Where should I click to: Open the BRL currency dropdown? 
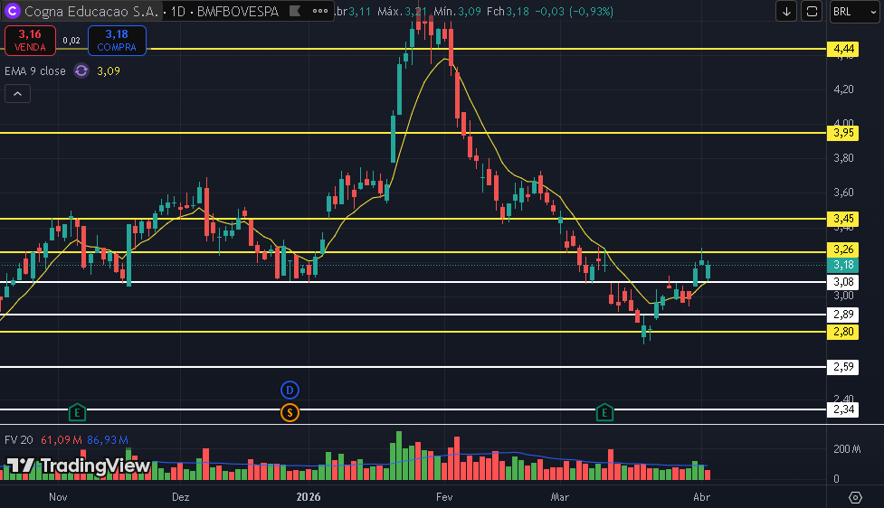pos(855,11)
